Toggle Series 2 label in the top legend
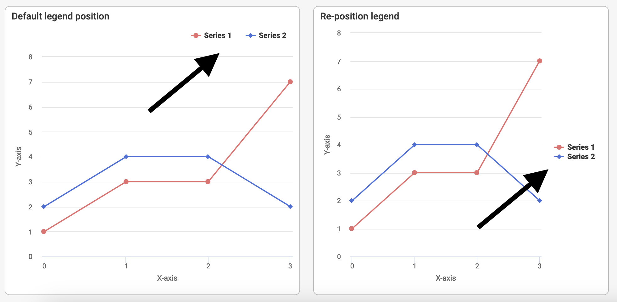 click(x=272, y=35)
